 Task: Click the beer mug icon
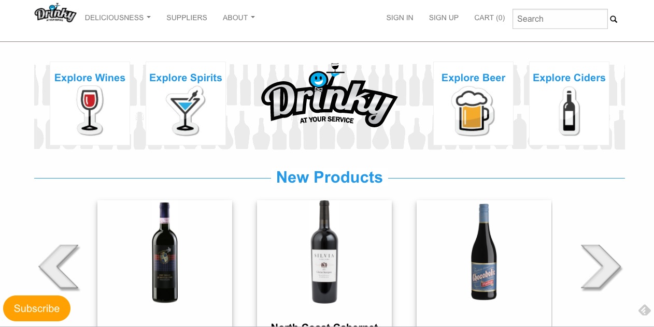coord(473,111)
